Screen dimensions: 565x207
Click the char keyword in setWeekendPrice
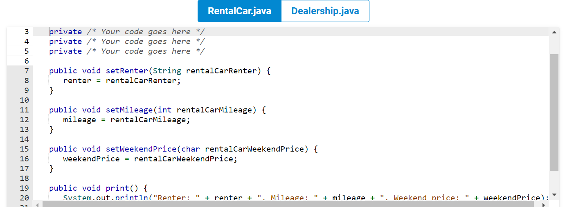coord(191,149)
